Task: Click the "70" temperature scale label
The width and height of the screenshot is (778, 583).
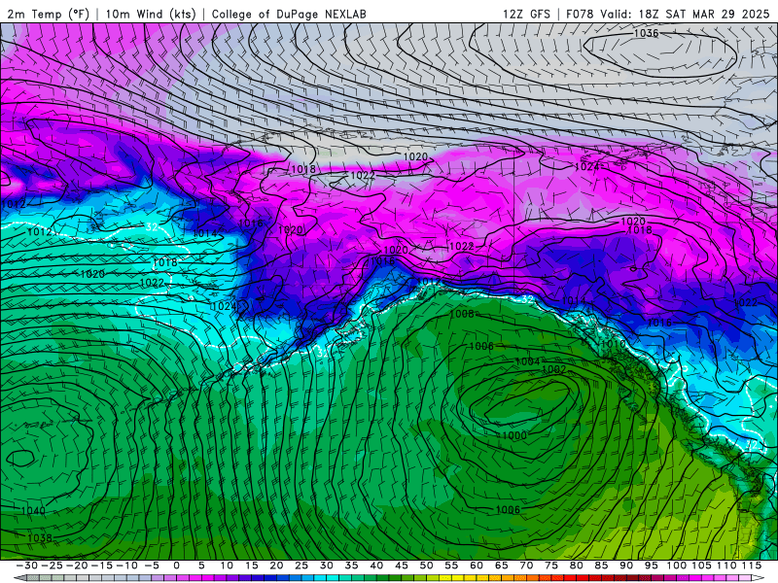Action: 526,566
